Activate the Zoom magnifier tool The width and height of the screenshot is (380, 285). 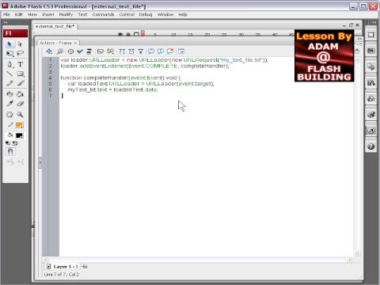click(20, 115)
